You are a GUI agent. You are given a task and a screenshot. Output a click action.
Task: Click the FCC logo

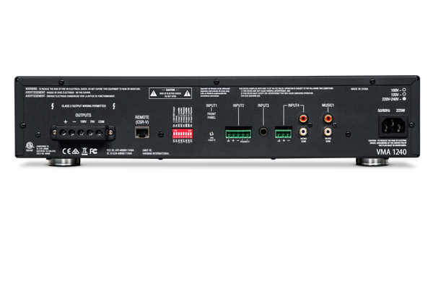click(x=93, y=151)
